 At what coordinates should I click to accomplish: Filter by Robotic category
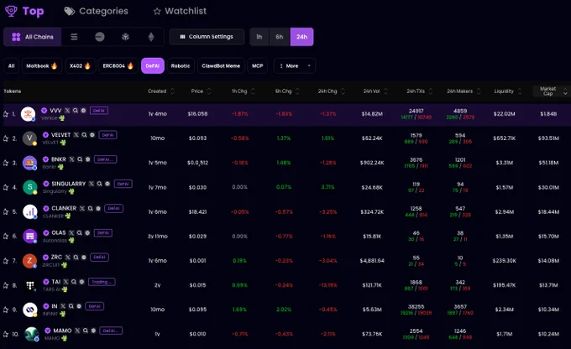[x=181, y=66]
